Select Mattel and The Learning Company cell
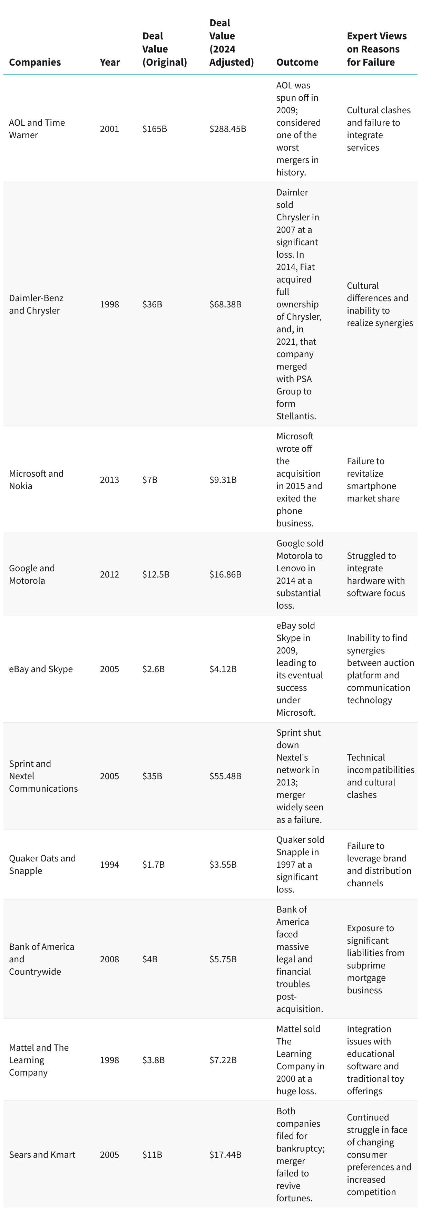This screenshot has width=421, height=1211. pyautogui.click(x=39, y=1060)
